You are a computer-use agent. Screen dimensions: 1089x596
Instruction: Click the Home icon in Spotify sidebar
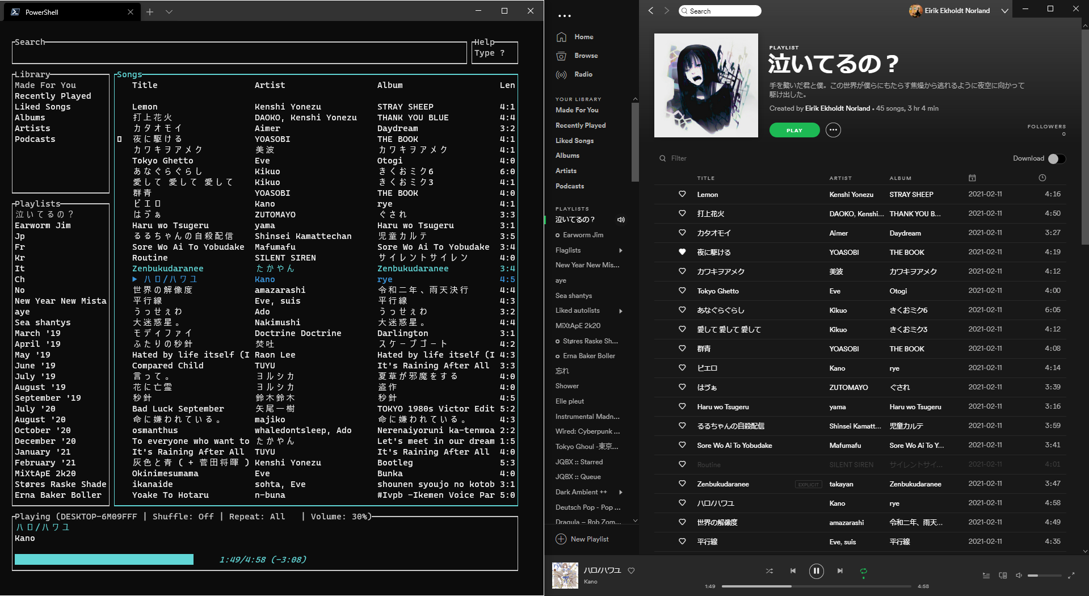coord(562,36)
